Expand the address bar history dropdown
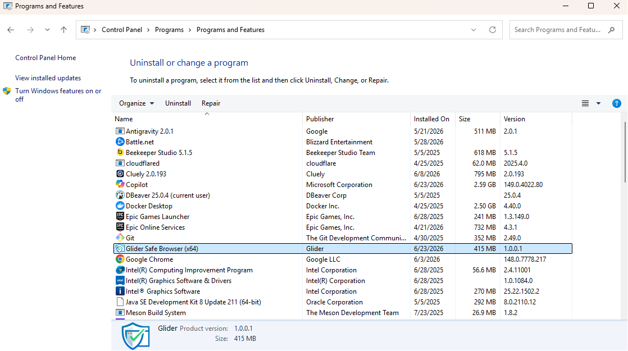 (x=474, y=30)
